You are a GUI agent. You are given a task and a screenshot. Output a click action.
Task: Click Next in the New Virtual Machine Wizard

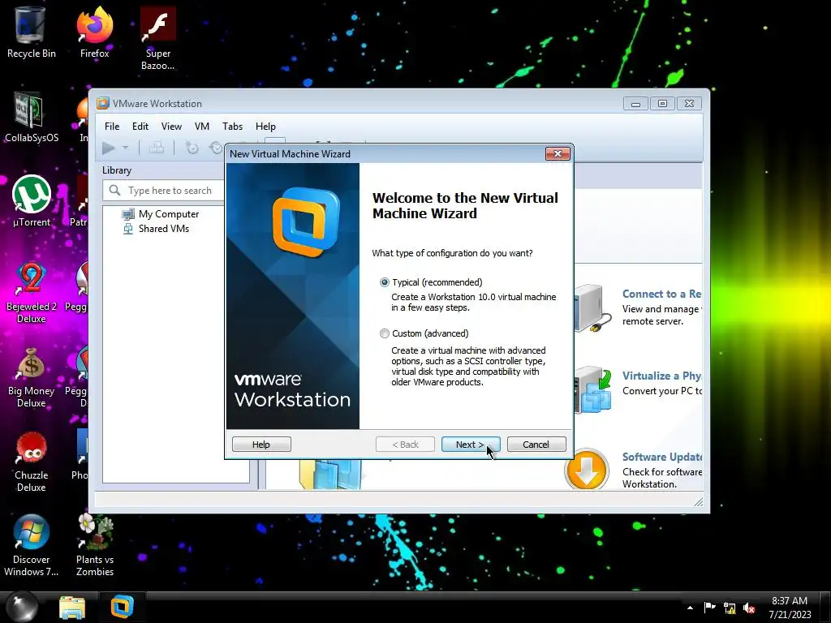[470, 444]
